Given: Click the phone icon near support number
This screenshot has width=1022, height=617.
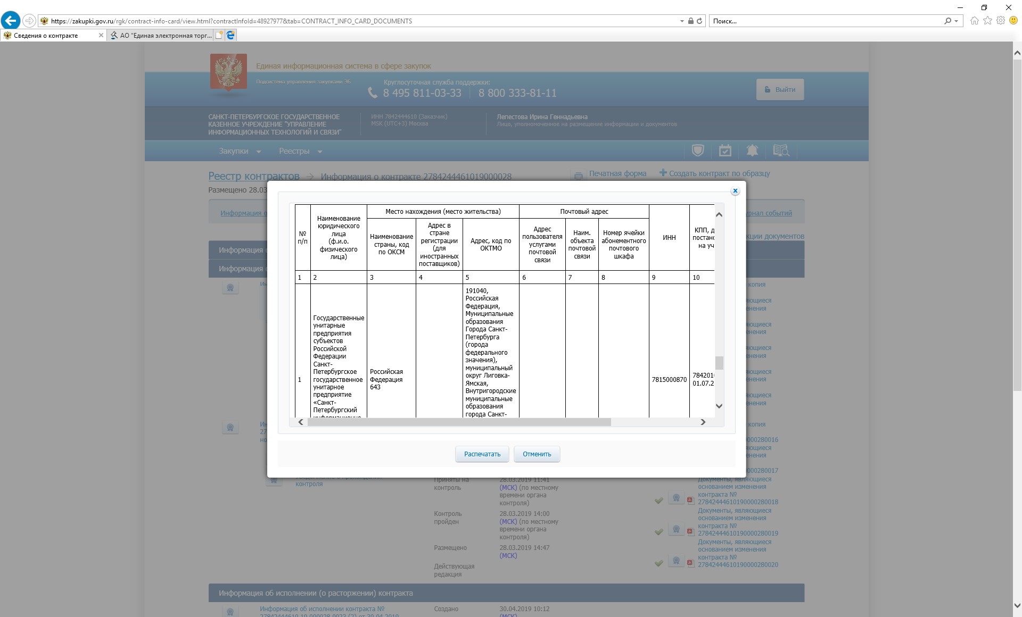Looking at the screenshot, I should (x=373, y=93).
